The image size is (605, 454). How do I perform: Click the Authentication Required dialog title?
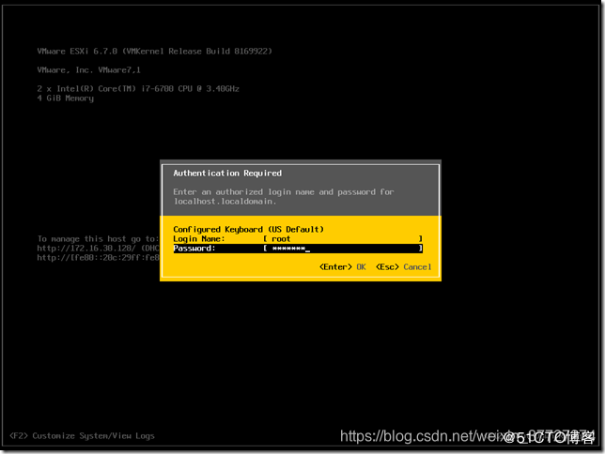tap(227, 174)
